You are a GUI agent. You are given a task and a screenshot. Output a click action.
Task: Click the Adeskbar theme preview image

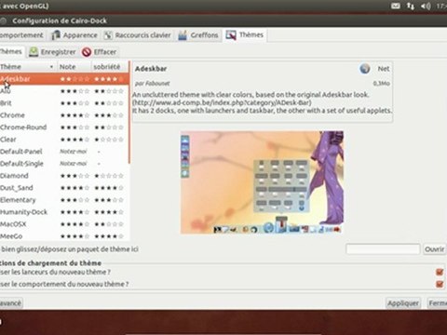[262, 182]
